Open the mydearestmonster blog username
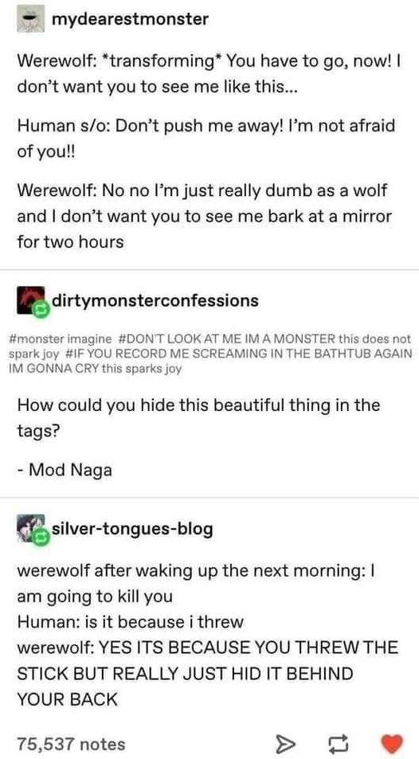Screen dimensions: 419x759 [x=130, y=19]
